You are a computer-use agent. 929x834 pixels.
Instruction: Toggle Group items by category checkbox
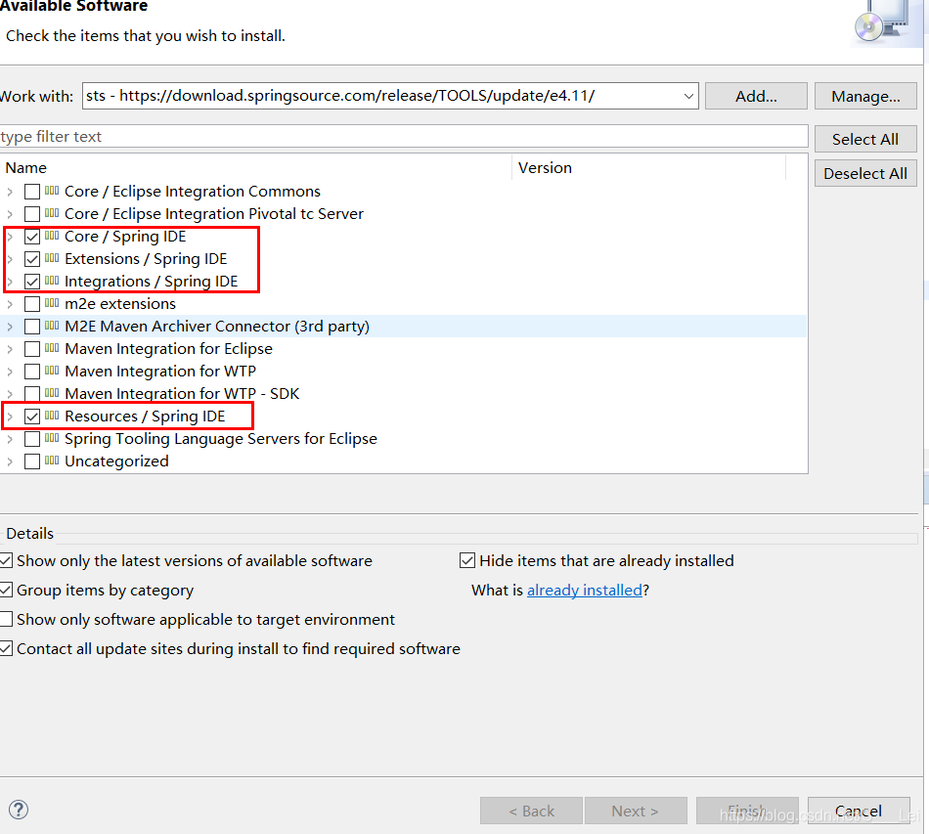[x=5, y=590]
